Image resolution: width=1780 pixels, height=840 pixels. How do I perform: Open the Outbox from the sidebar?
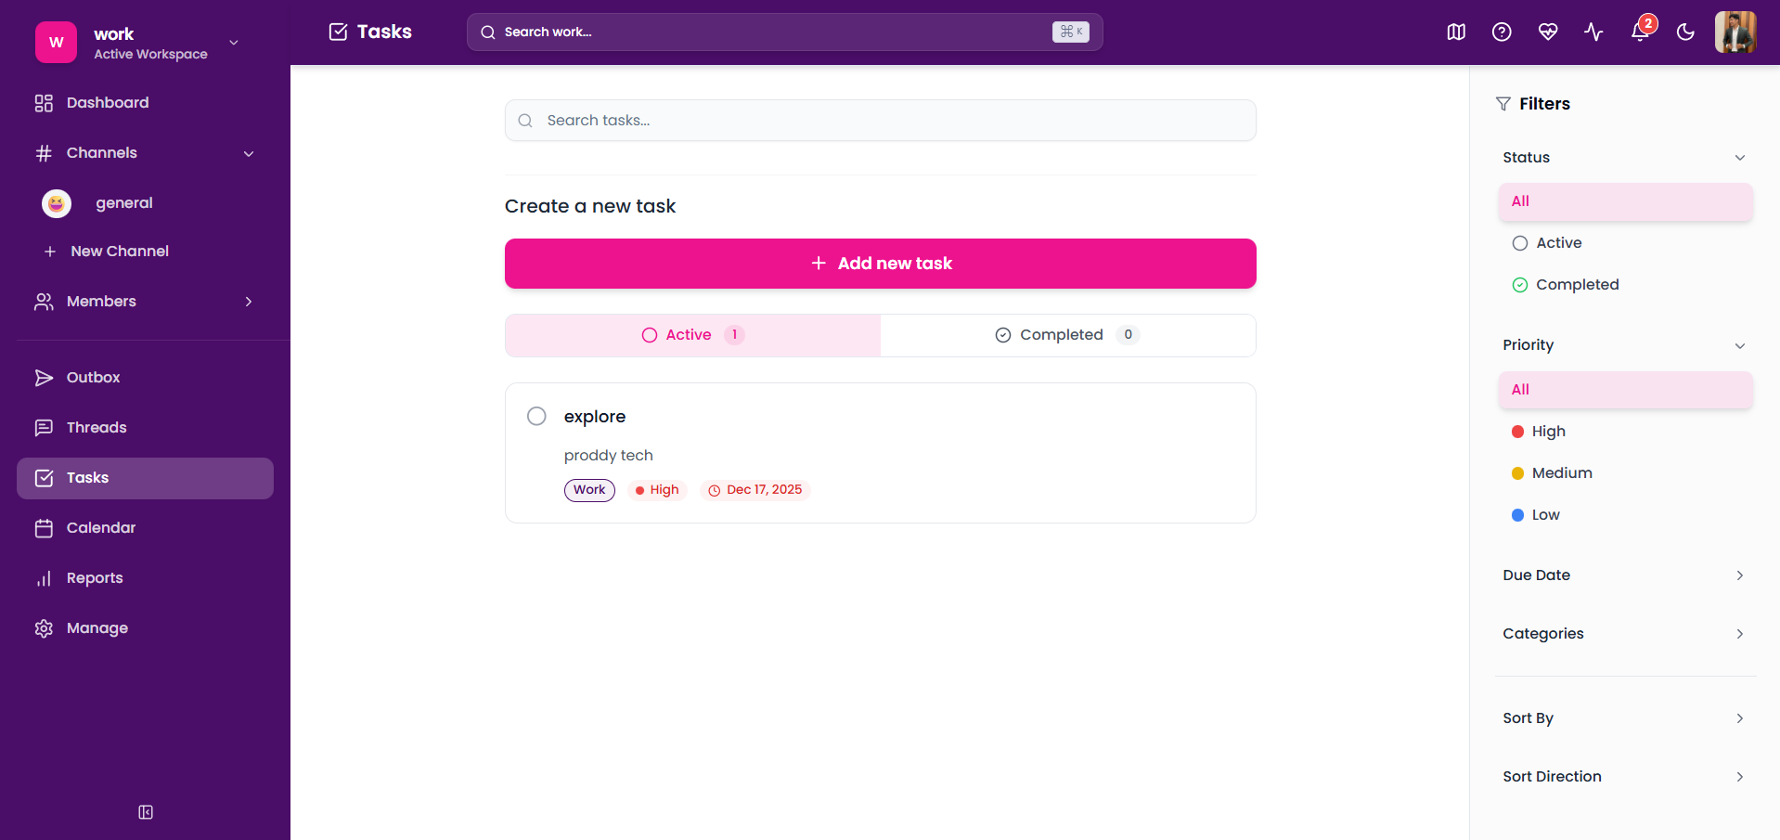(93, 377)
